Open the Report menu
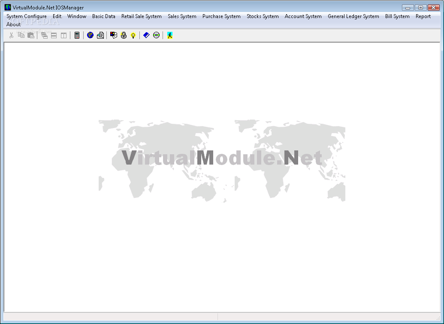Viewport: 444px width, 324px height. point(423,16)
